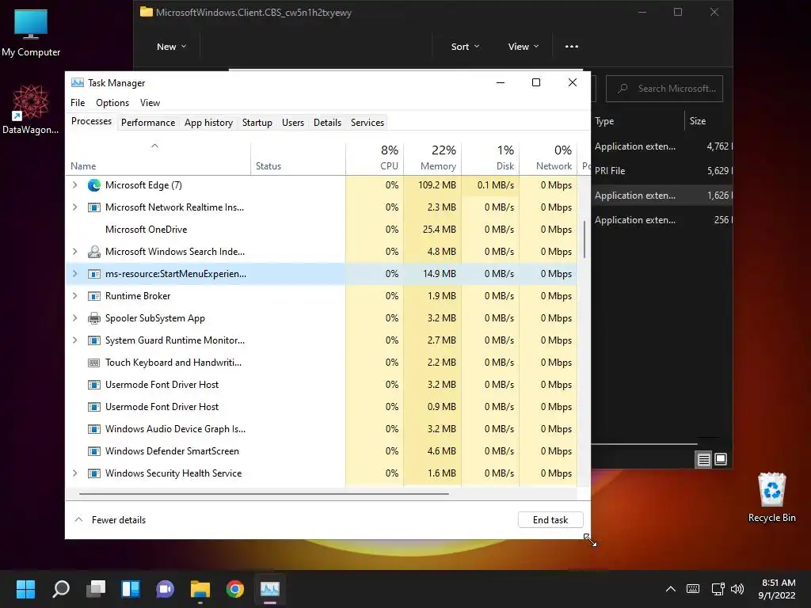Show hidden tray icons chevron
Viewport: 811px width, 608px height.
coord(670,588)
